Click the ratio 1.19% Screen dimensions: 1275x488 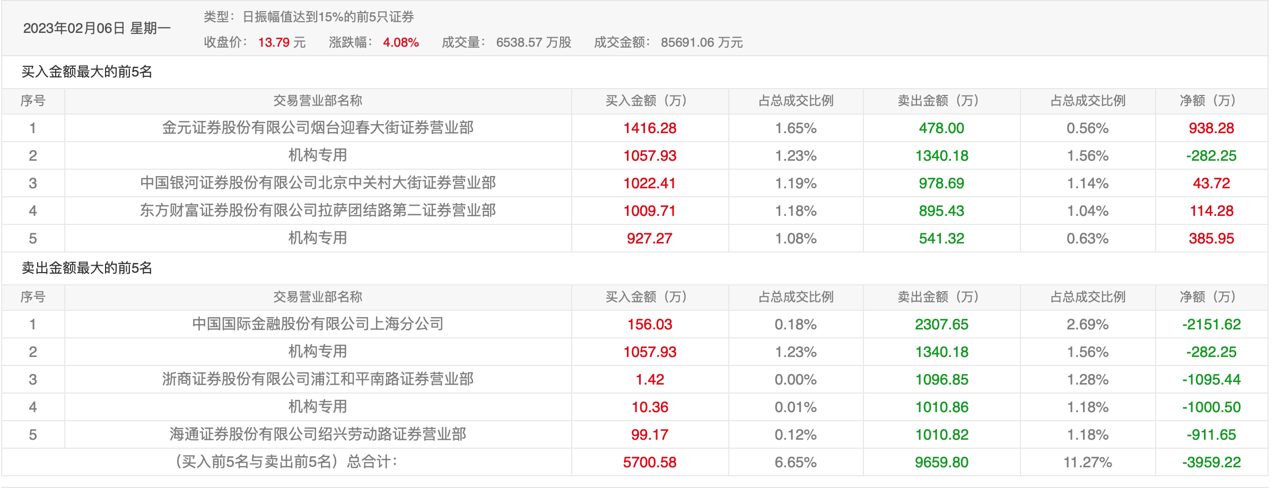pos(796,183)
